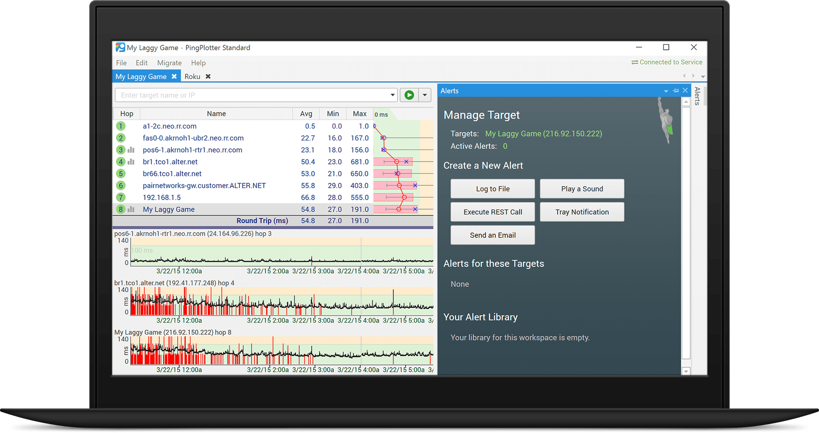Toggle the Alerts sidebar tab on the right edge
The width and height of the screenshot is (819, 433).
point(697,96)
